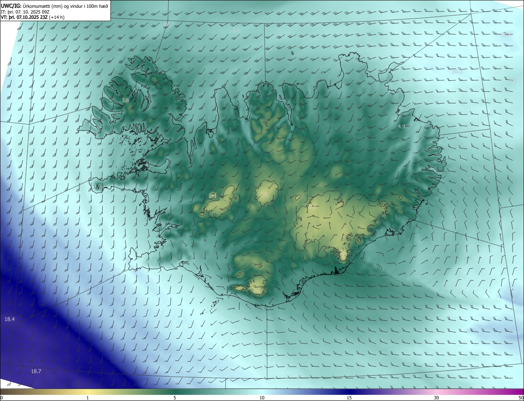Click the 18.7 value near bottom-left corner
The image size is (524, 401).
point(36,371)
